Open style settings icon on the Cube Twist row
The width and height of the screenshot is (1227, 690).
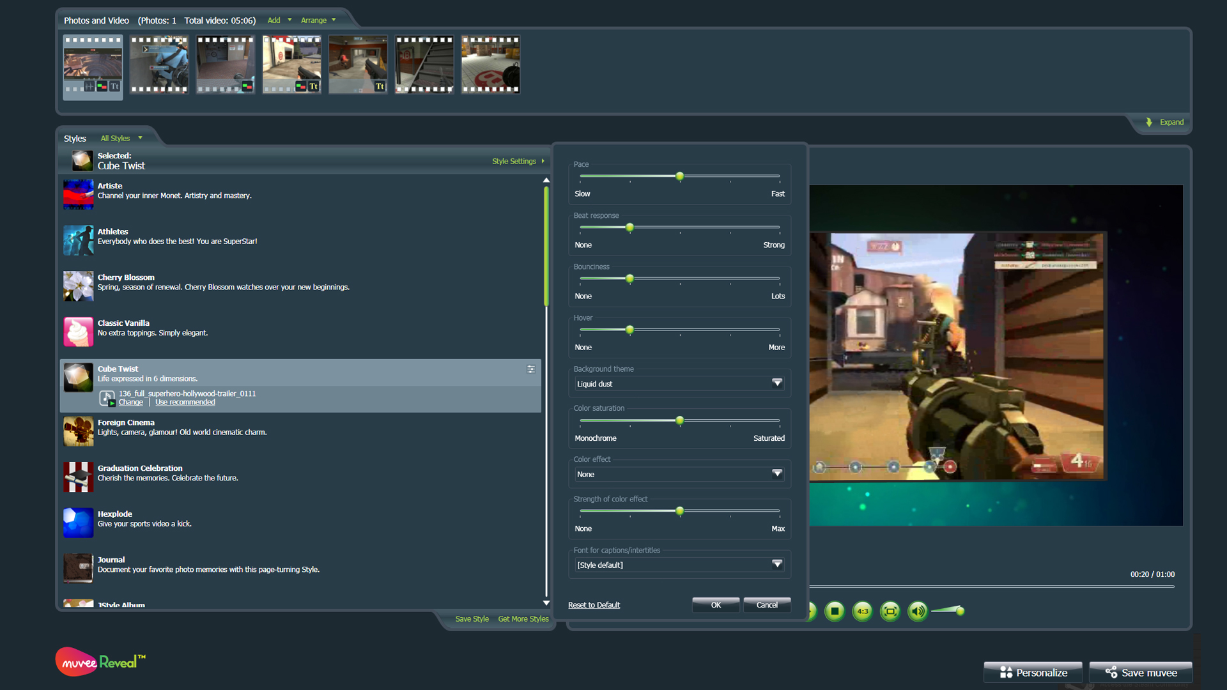click(530, 369)
